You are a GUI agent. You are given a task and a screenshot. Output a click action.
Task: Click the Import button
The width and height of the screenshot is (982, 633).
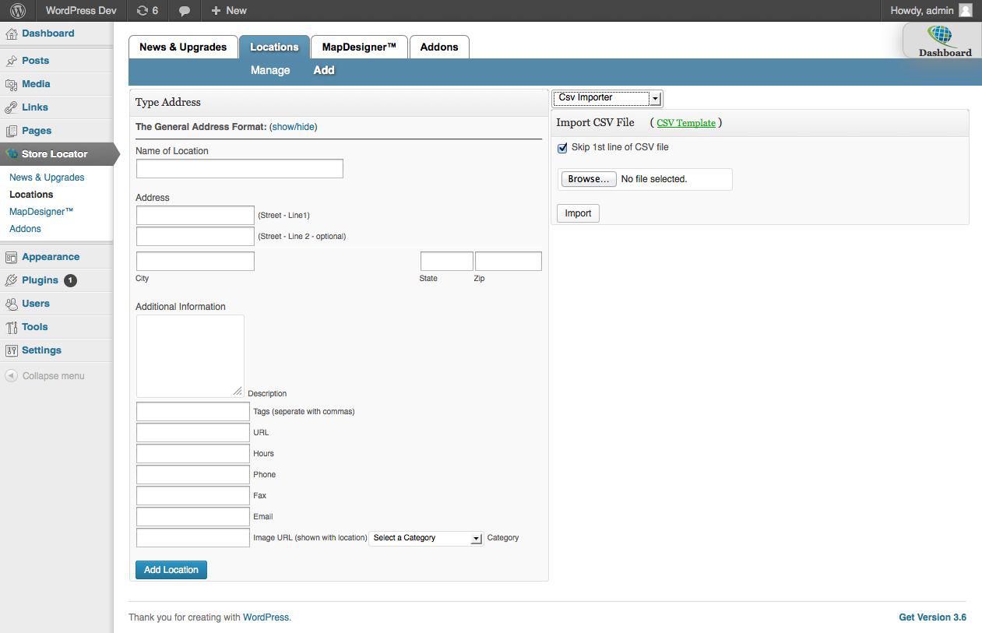pyautogui.click(x=578, y=213)
